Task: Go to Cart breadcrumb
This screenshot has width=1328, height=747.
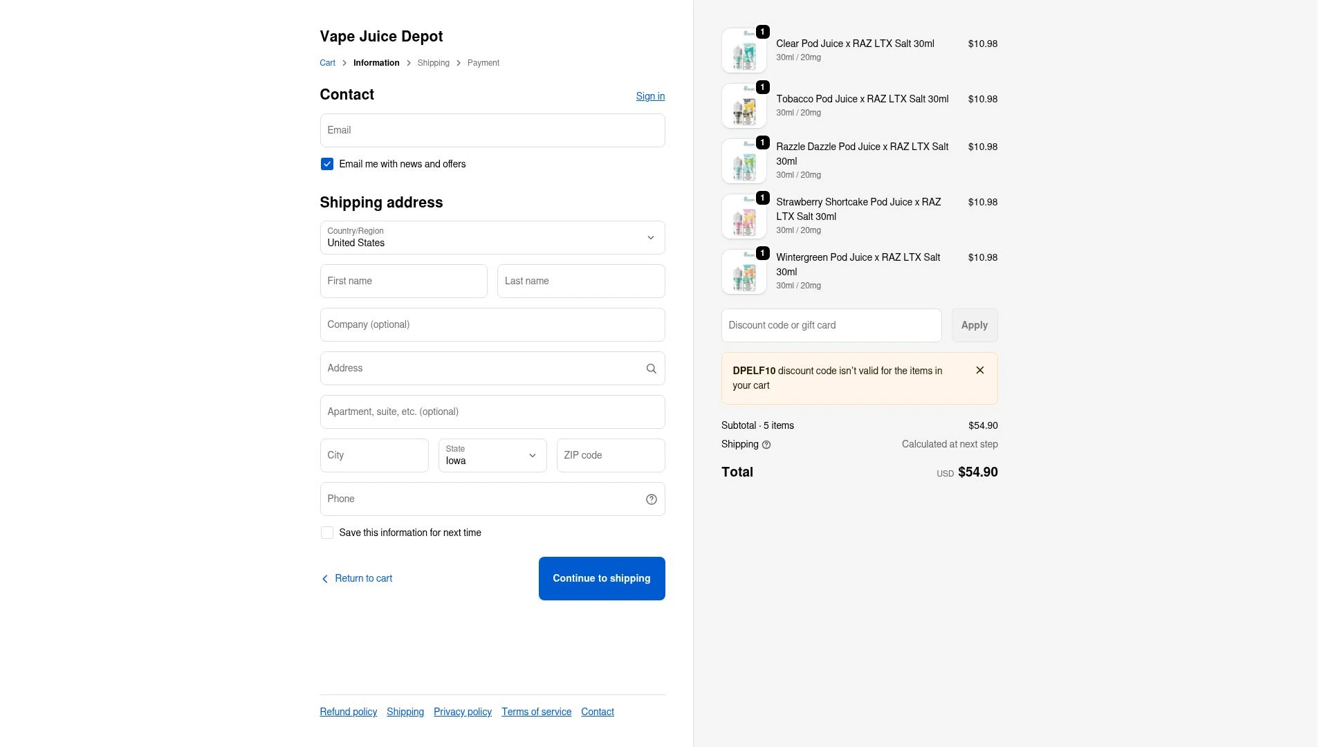Action: (327, 63)
